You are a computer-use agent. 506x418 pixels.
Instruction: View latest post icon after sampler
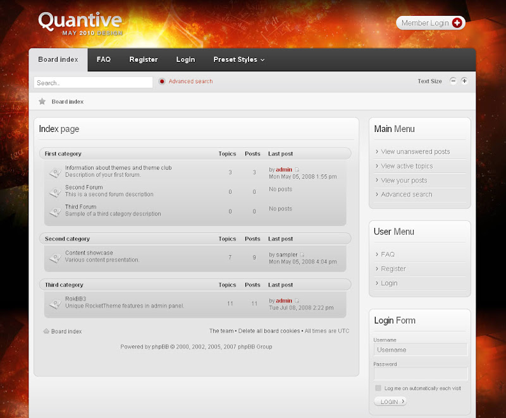point(302,254)
